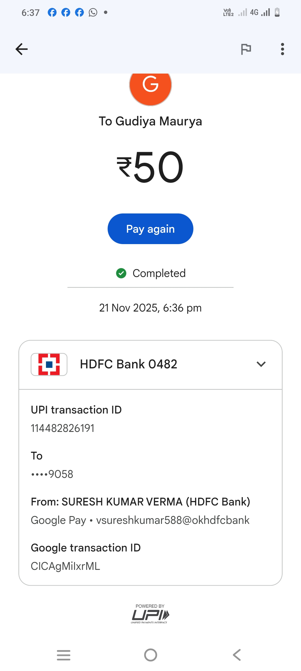Viewport: 301px width, 671px height.
Task: Tap the HDFC Bank 0482 account label
Action: 128,364
